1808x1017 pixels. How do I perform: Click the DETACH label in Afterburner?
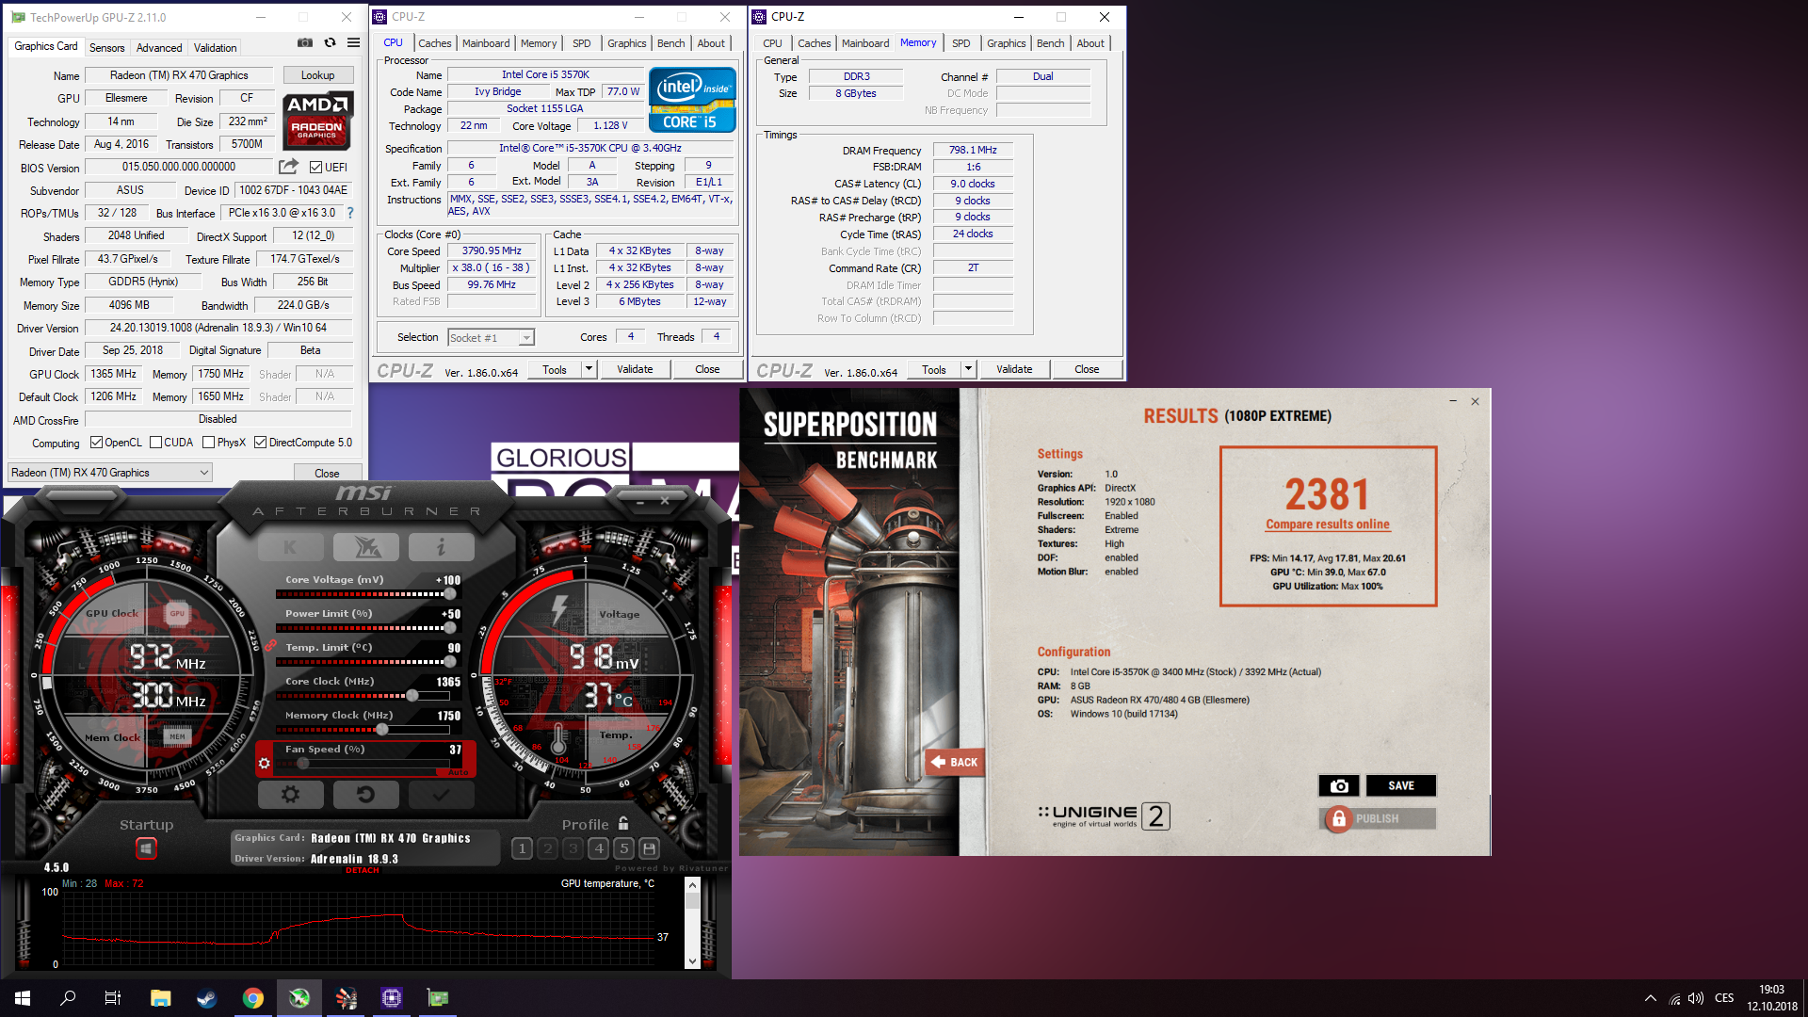coord(362,870)
